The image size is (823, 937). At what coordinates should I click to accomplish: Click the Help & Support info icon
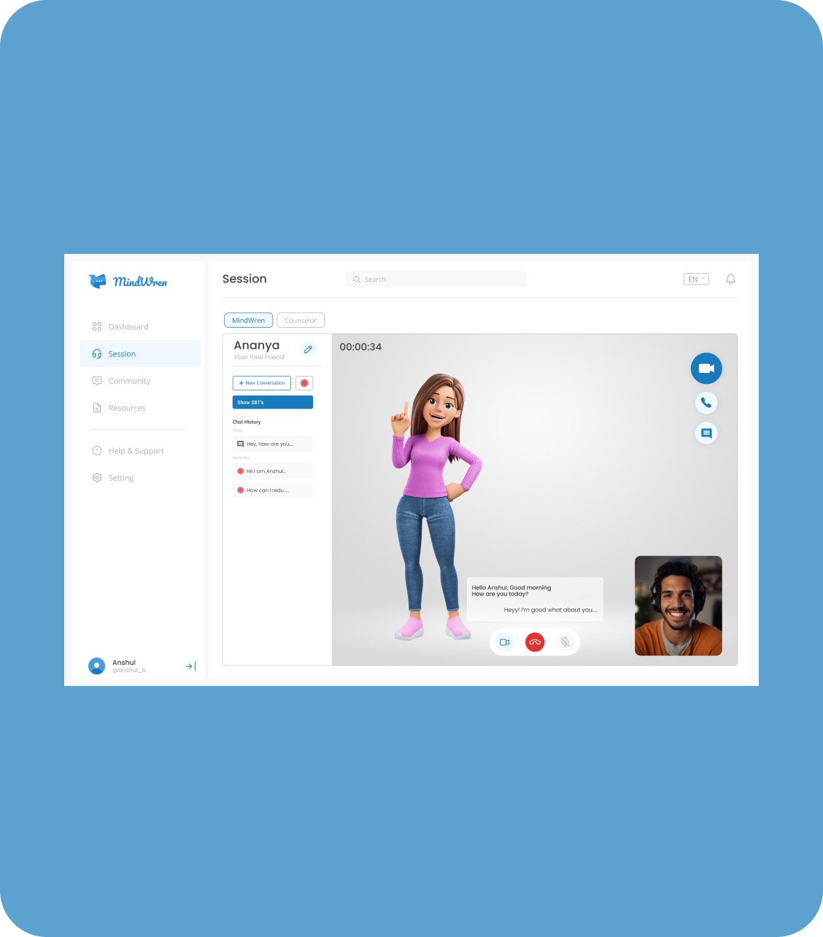tap(97, 451)
